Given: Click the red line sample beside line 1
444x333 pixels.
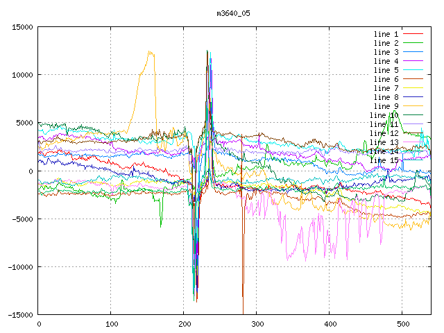Looking at the screenshot, I should tap(413, 34).
